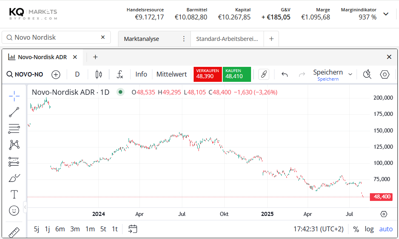The height and width of the screenshot is (239, 399).
Task: Select the brush drawing tool
Action: (14, 178)
